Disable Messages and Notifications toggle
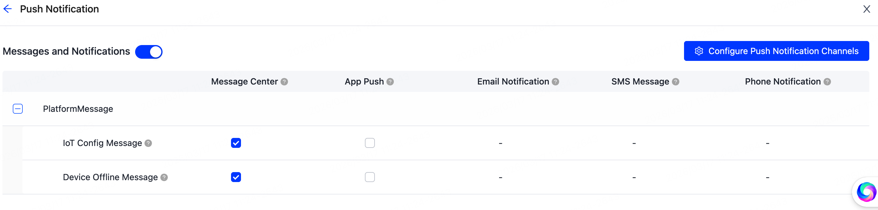Screen dimensions: 878x210 [x=149, y=52]
